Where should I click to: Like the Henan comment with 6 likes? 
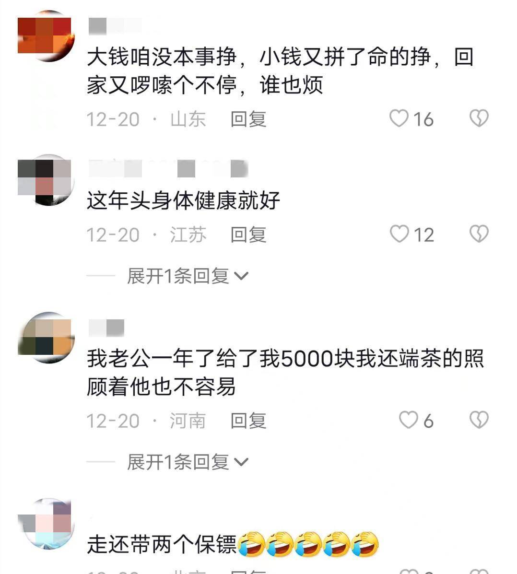pyautogui.click(x=408, y=420)
